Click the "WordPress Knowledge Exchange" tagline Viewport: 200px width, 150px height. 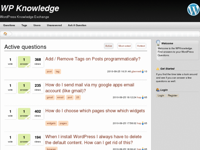[x=24, y=17]
